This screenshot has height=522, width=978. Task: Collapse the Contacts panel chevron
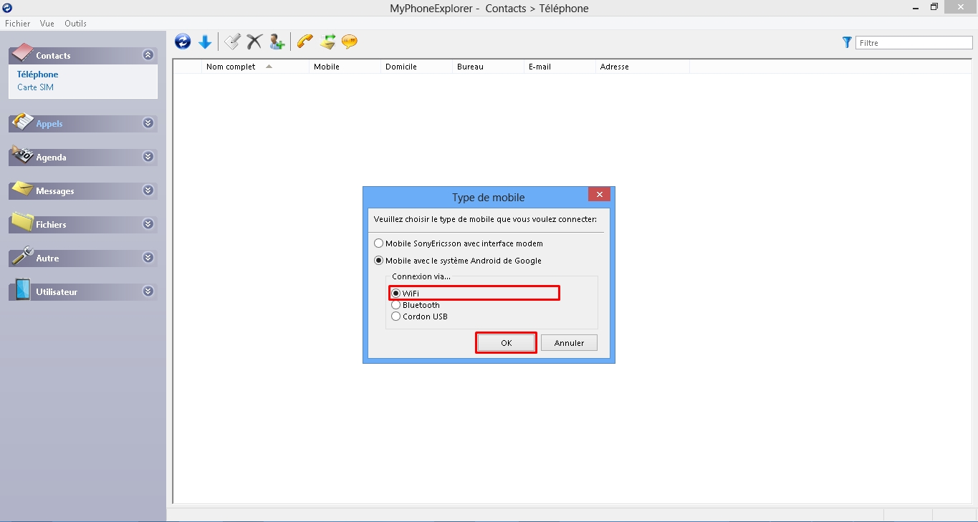(148, 55)
